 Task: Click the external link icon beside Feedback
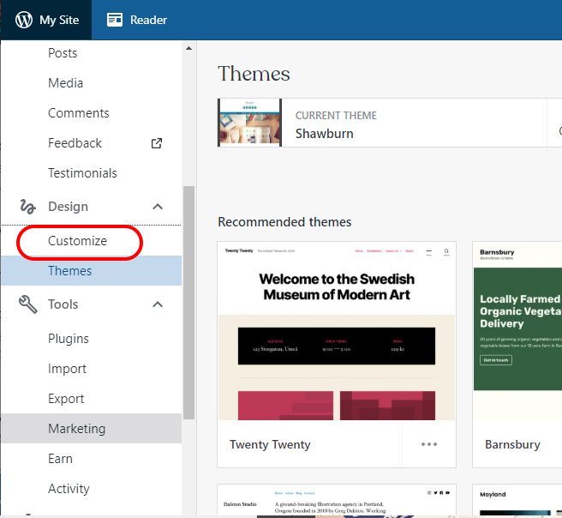point(157,143)
